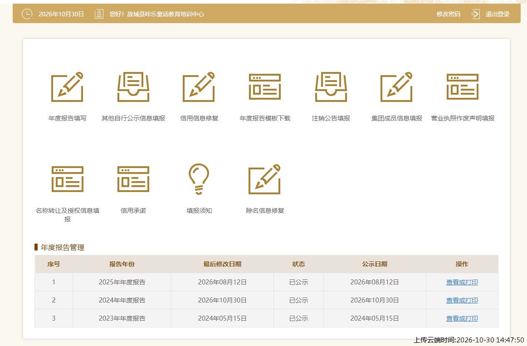Click the 注销公告填报 label
527x346 pixels.
point(331,118)
